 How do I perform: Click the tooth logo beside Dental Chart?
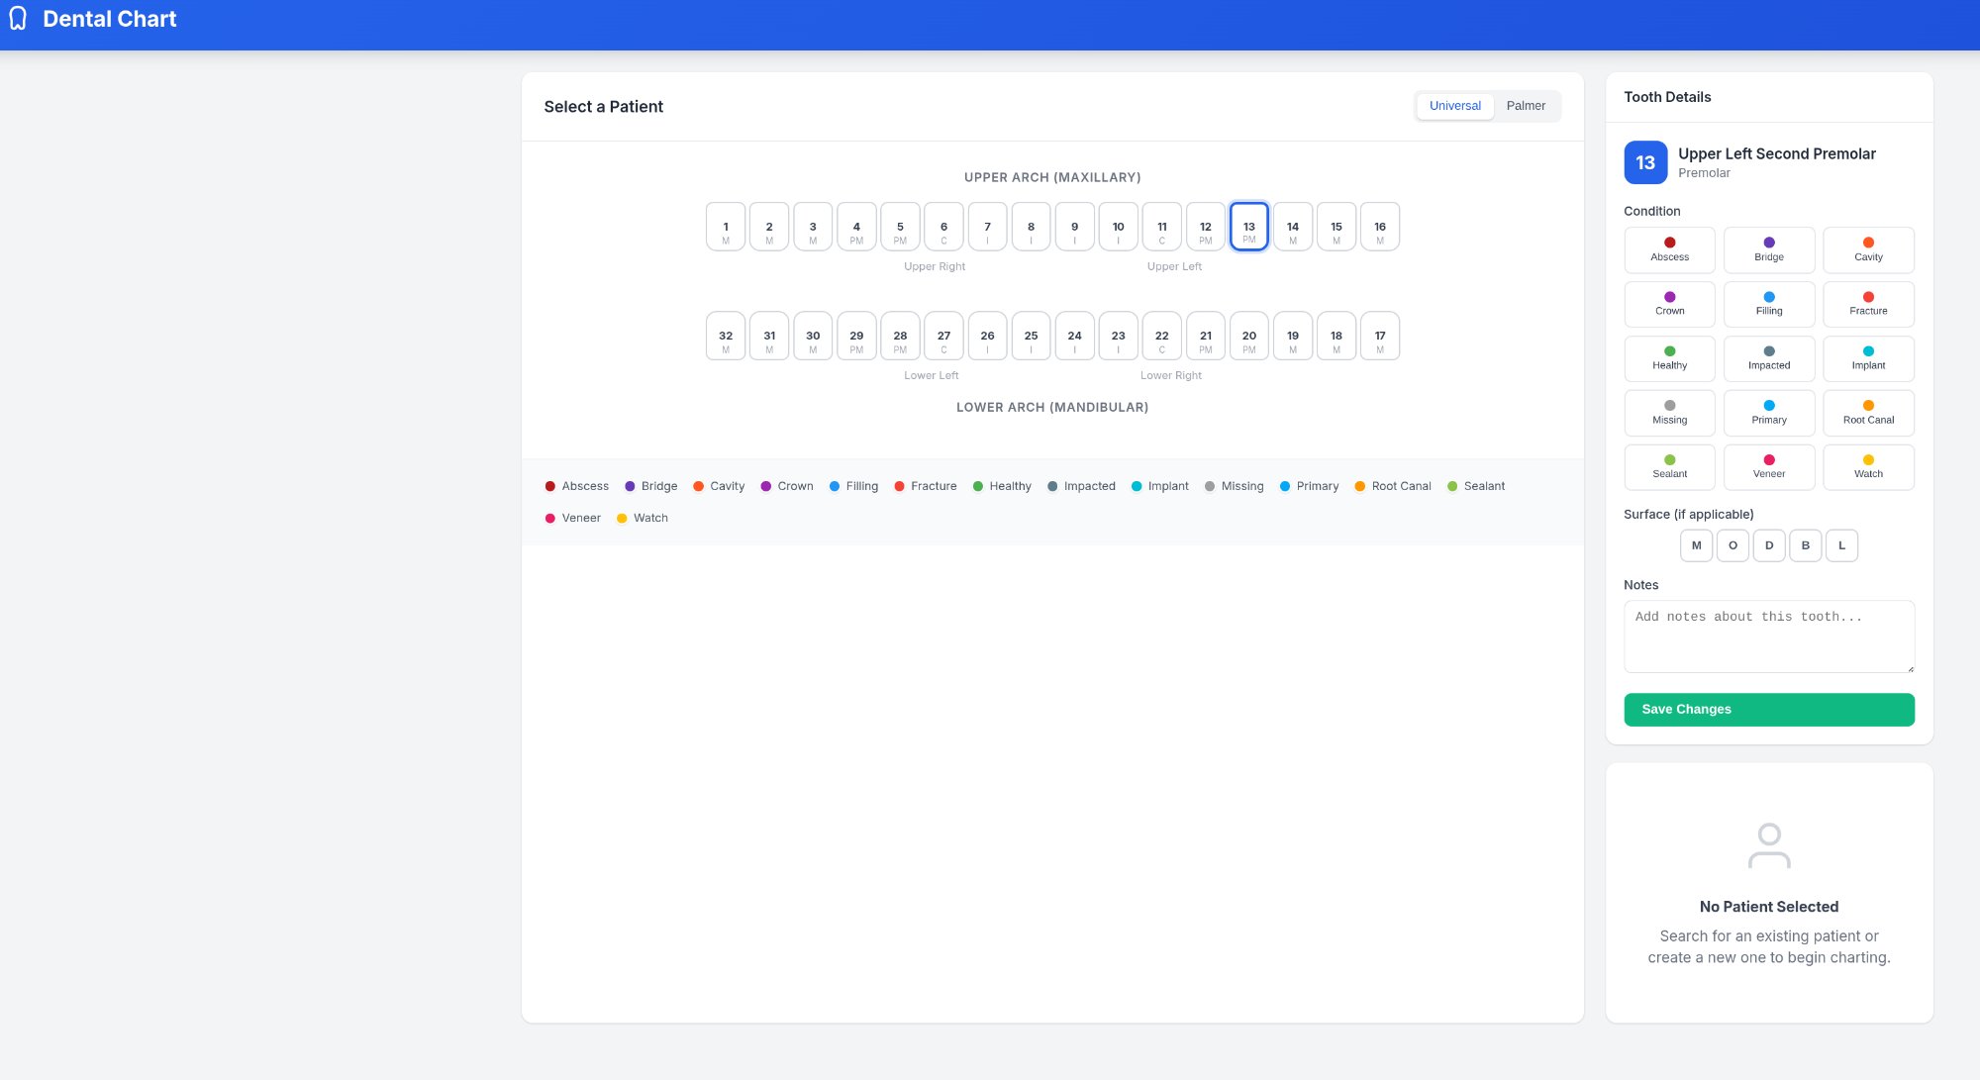(x=18, y=19)
